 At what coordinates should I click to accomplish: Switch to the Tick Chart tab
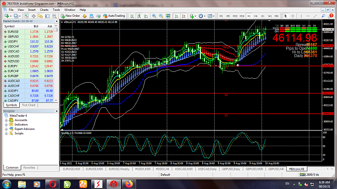29,105
